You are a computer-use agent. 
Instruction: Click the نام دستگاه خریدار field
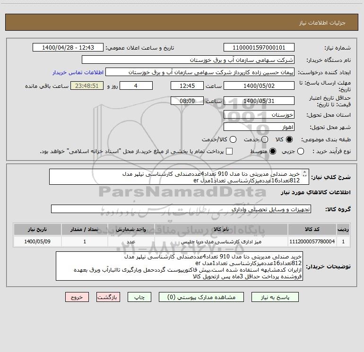click(188, 60)
